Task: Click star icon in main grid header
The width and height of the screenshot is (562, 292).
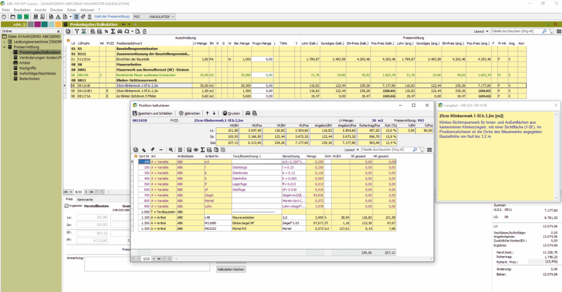Action: coord(68,41)
